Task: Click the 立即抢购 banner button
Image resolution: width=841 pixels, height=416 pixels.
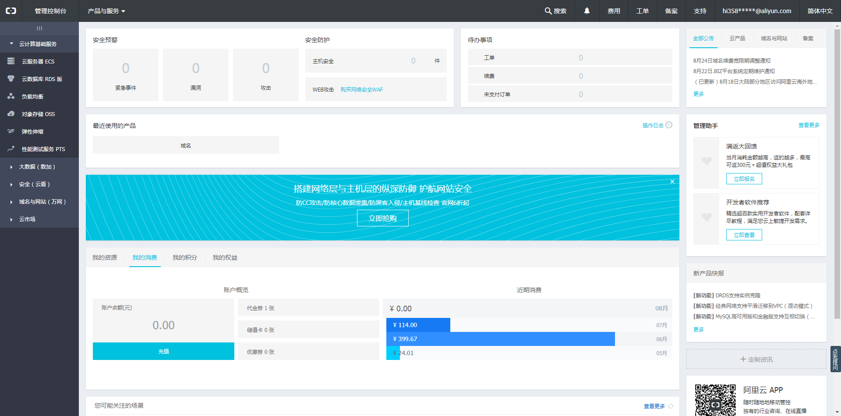Action: (383, 218)
